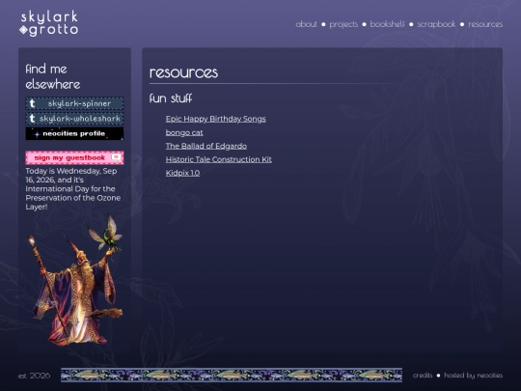The image size is (521, 391).
Task: Visit the scrapbook page
Action: (436, 24)
